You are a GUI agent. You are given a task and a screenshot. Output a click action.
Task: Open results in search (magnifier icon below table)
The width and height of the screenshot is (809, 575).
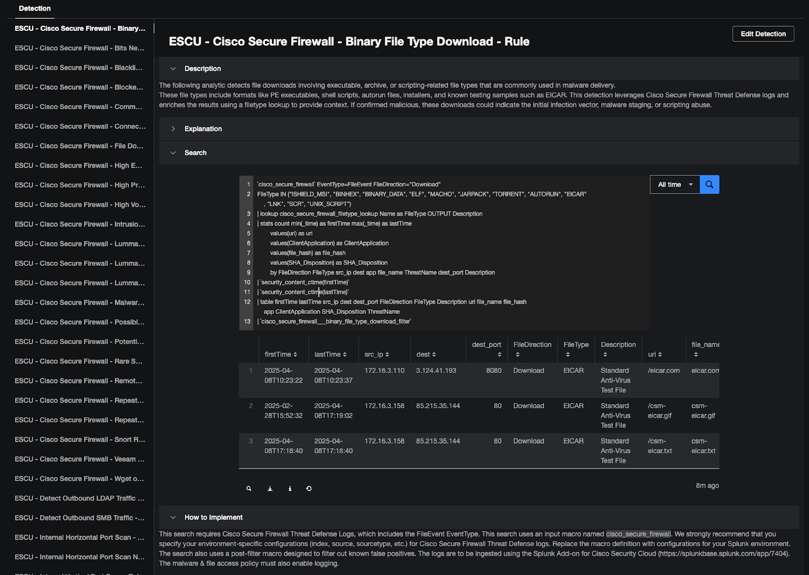coord(249,489)
